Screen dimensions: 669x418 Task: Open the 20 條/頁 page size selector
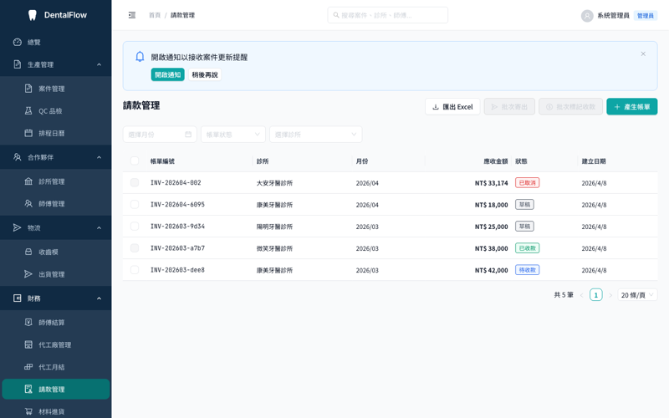(x=637, y=295)
